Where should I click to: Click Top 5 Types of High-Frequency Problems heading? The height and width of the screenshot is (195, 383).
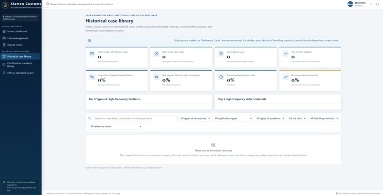pyautogui.click(x=115, y=99)
